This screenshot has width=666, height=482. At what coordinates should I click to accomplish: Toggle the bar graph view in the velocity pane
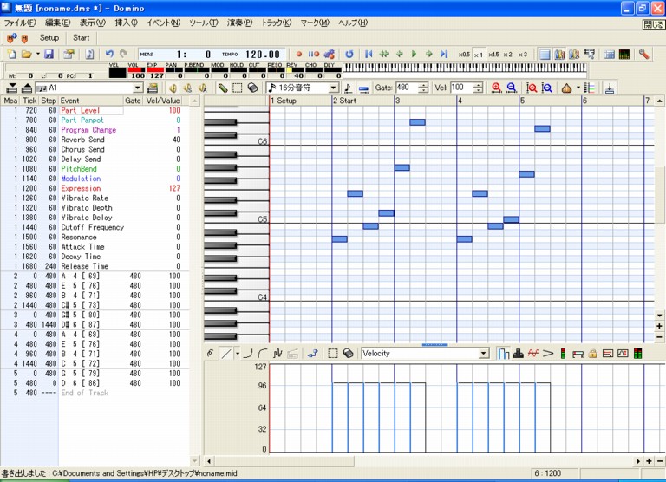[503, 354]
